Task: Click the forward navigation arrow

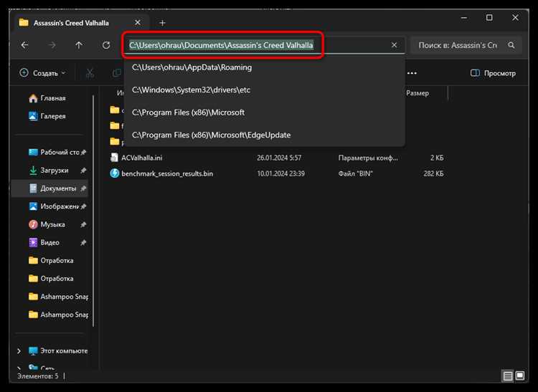Action: tap(52, 45)
